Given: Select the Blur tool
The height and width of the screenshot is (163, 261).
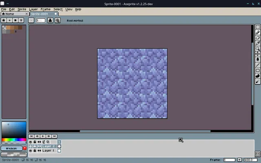Looking at the screenshot, I should click(x=258, y=81).
